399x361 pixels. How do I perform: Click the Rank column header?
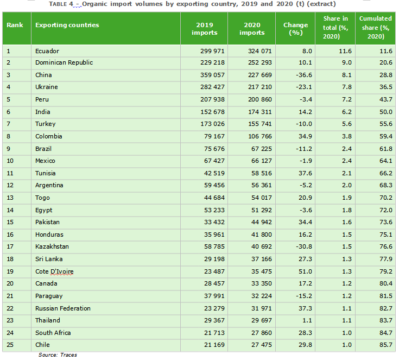pos(17,28)
